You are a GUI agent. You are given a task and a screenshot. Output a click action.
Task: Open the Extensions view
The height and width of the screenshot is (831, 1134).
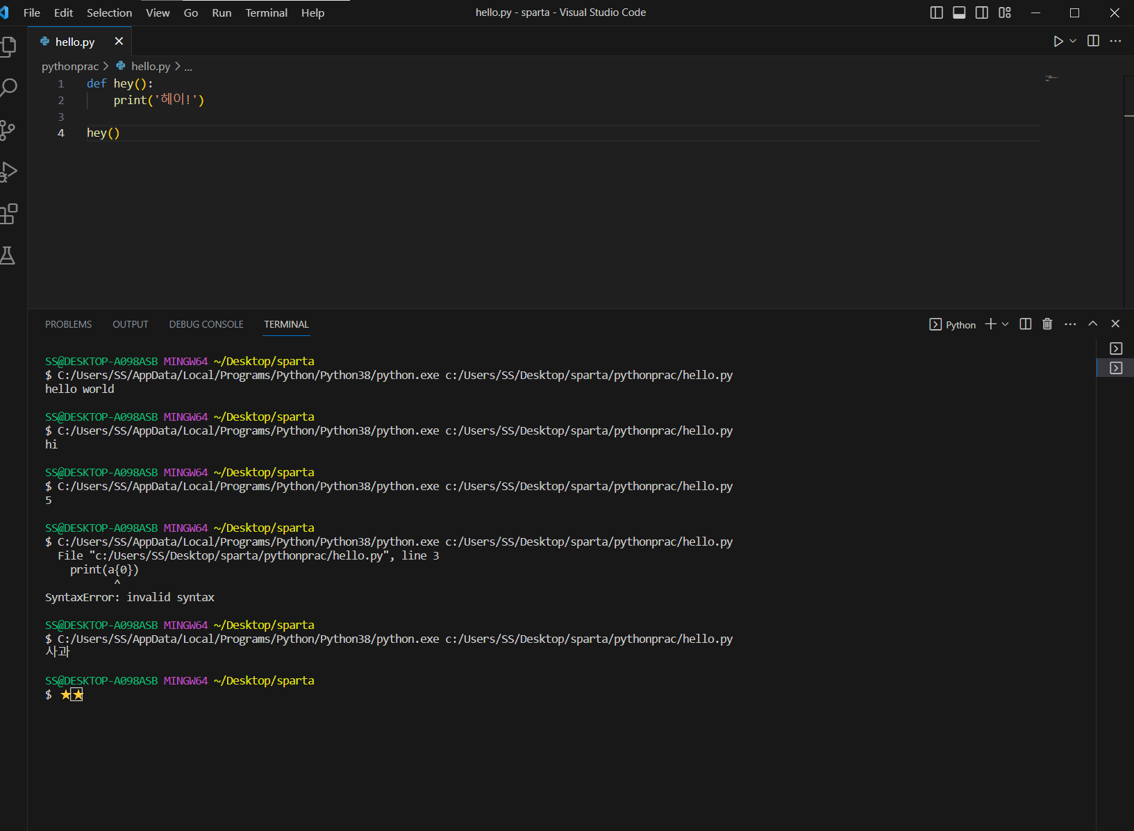[x=8, y=214]
